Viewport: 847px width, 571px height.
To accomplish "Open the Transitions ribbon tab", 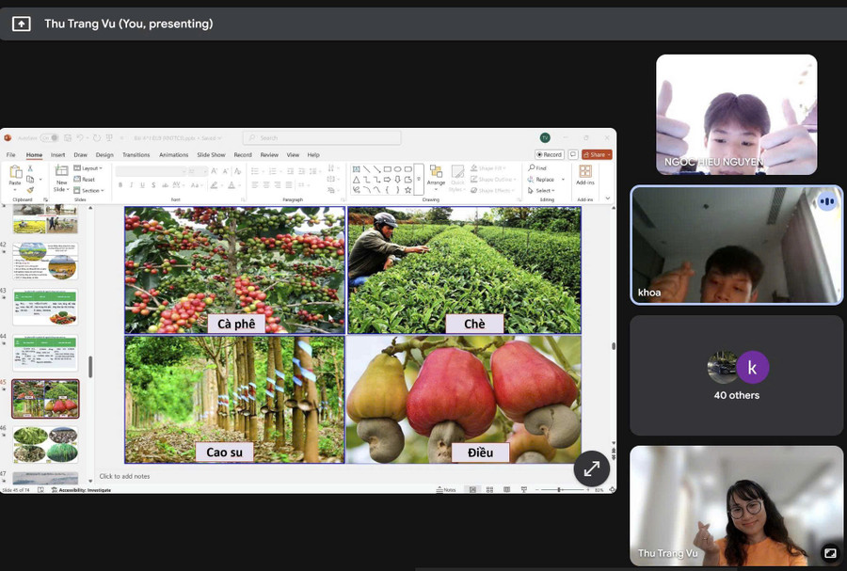I will click(x=136, y=154).
